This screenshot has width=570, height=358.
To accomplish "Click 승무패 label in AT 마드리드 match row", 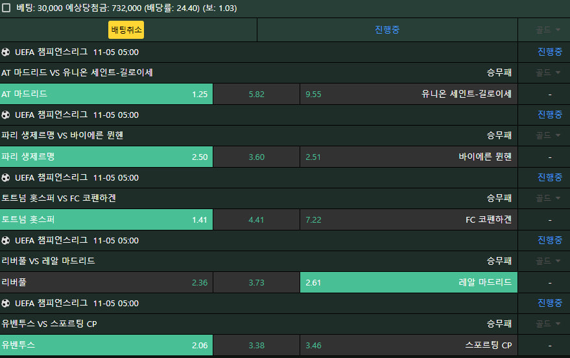I will coord(499,73).
